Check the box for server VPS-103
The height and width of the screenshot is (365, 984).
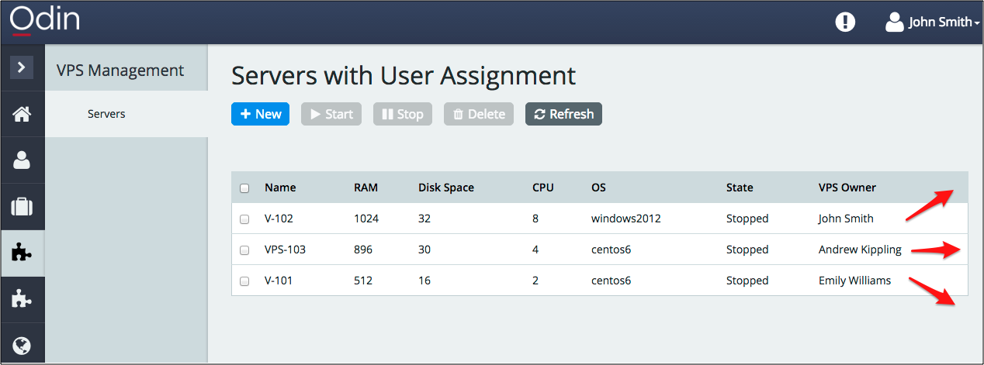(244, 250)
